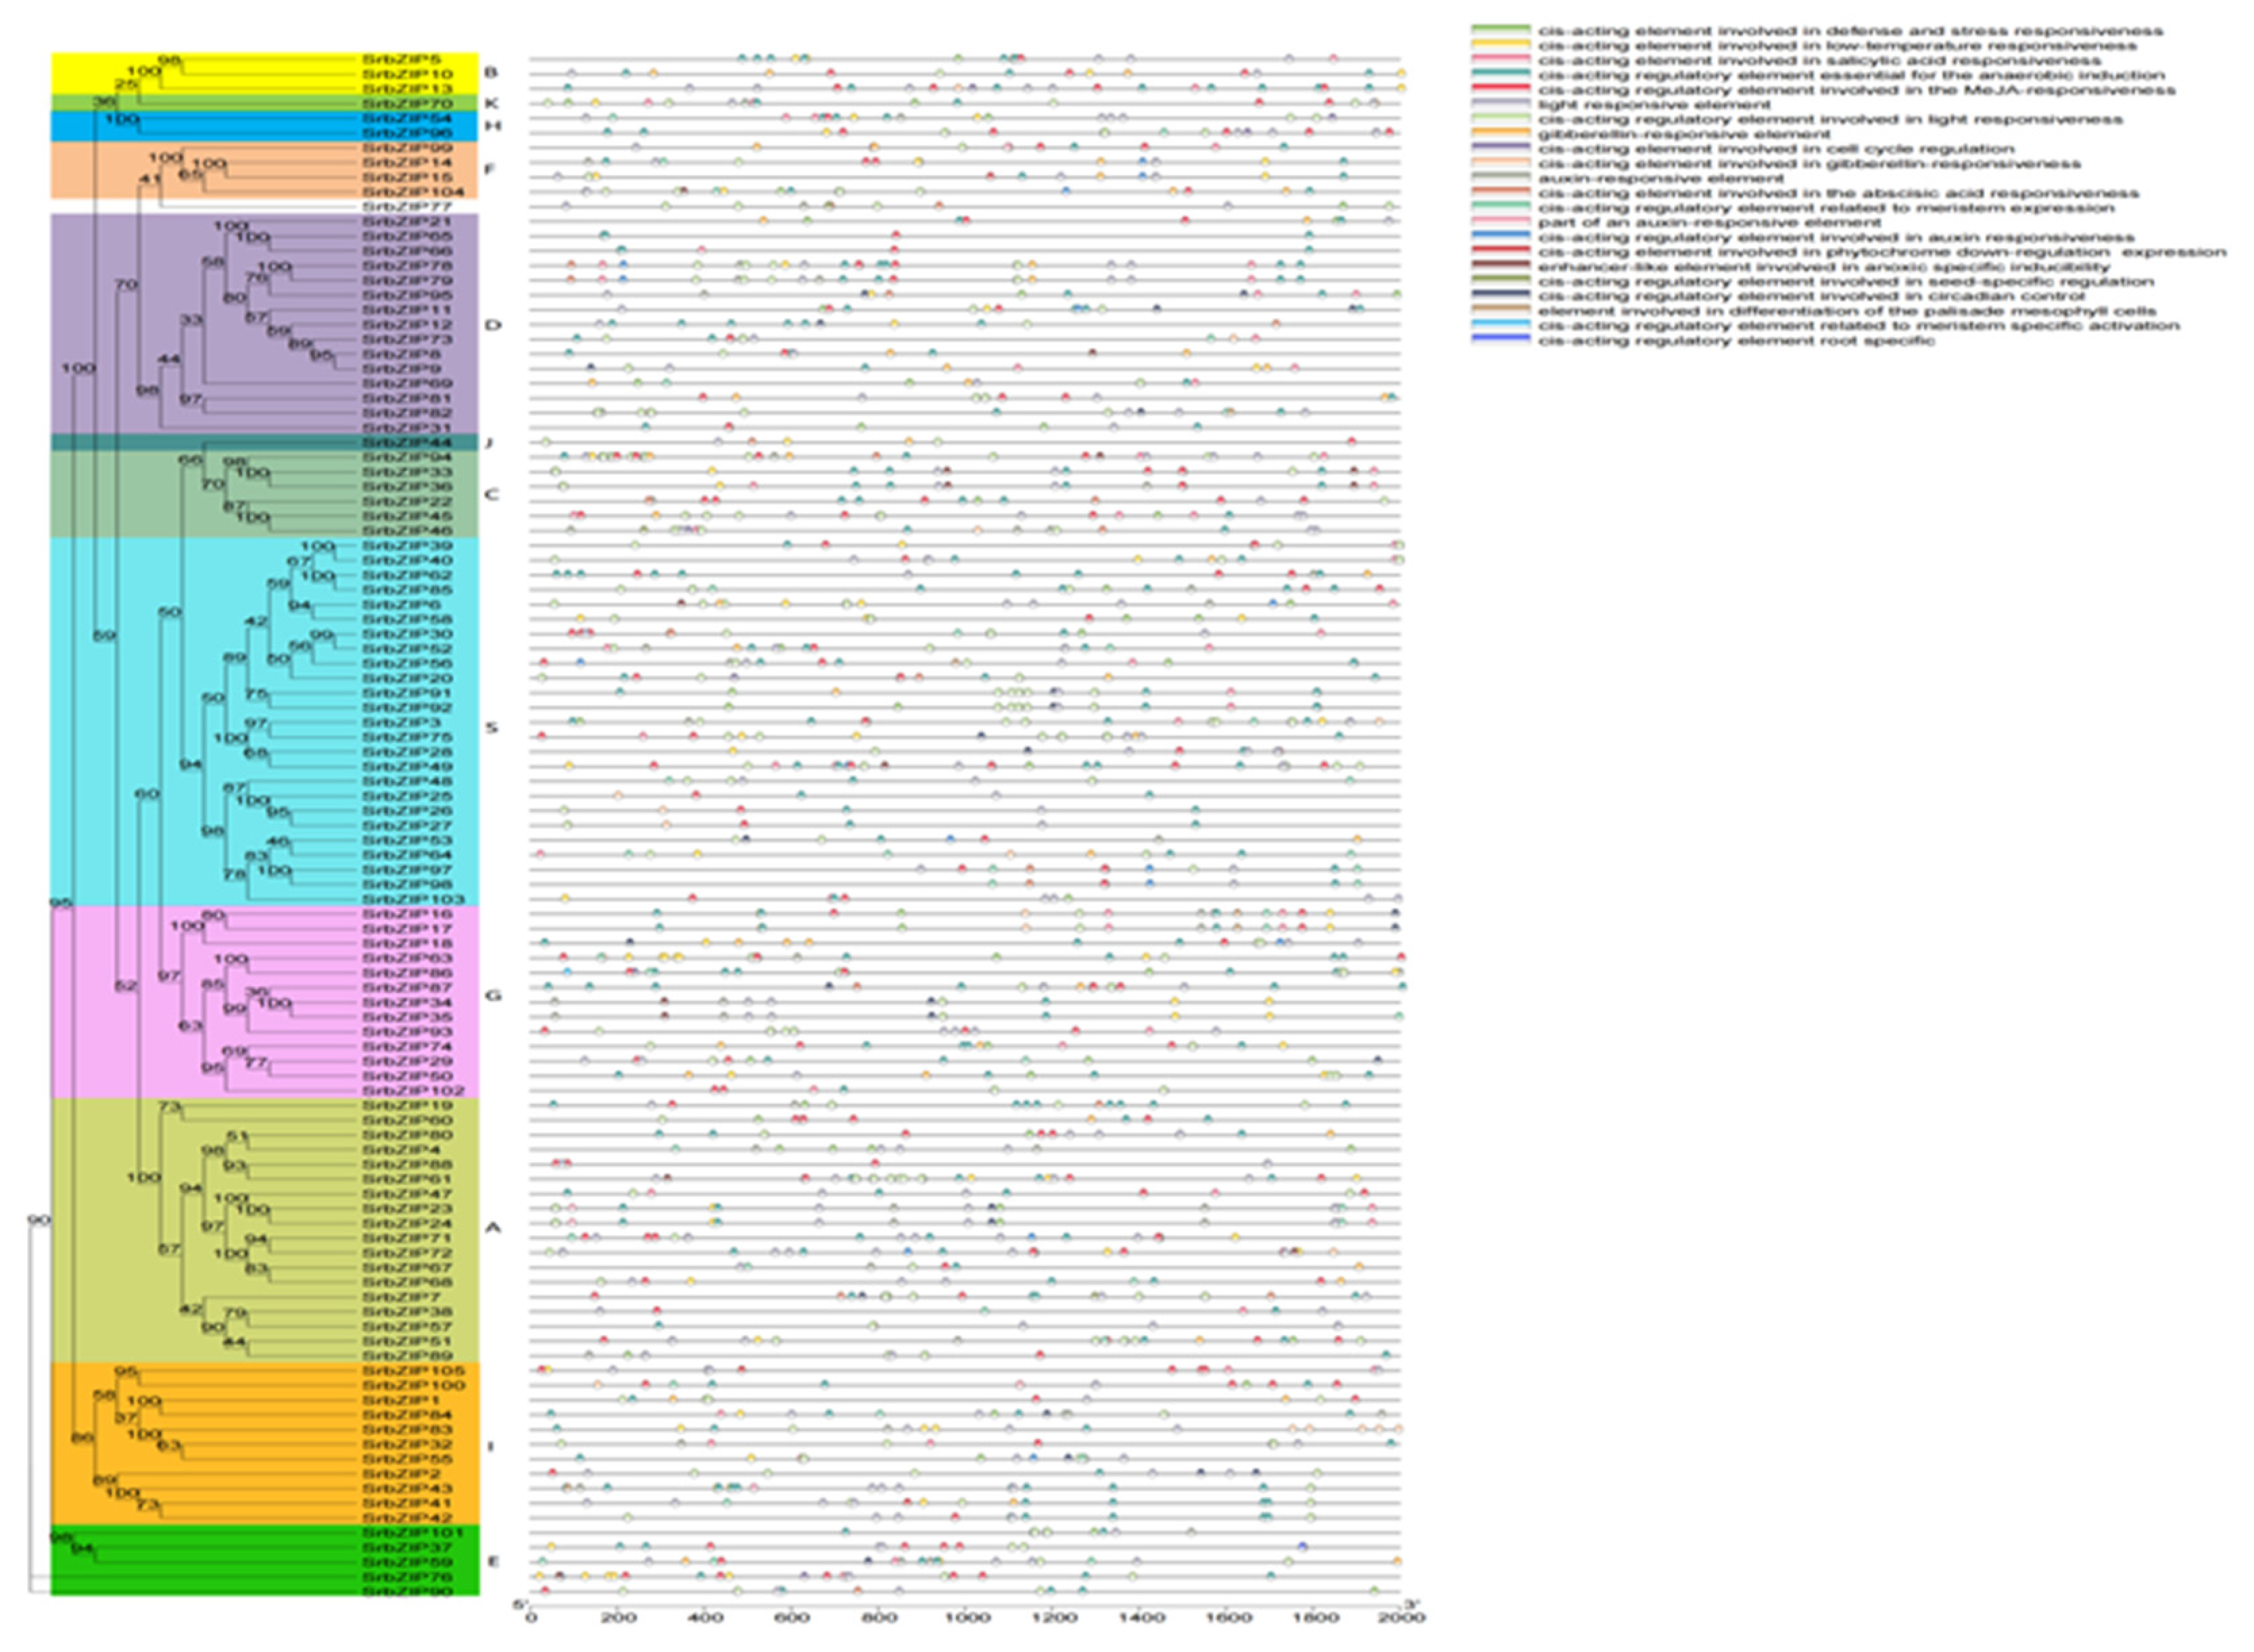This screenshot has height=1652, width=2254.
Task: Select the SrbZIP77 unshaded gene label
Action: click(x=407, y=207)
